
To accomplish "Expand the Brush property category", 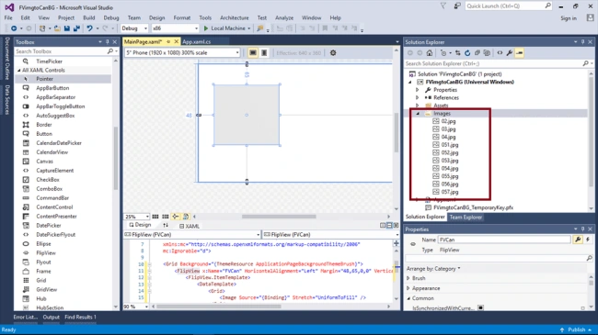I will click(x=408, y=278).
